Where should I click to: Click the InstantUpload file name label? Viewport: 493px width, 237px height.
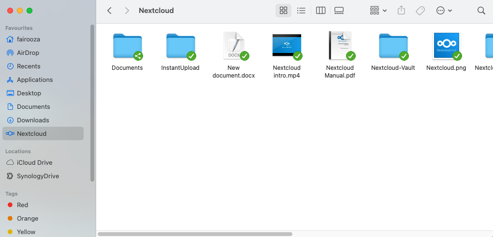(x=180, y=68)
